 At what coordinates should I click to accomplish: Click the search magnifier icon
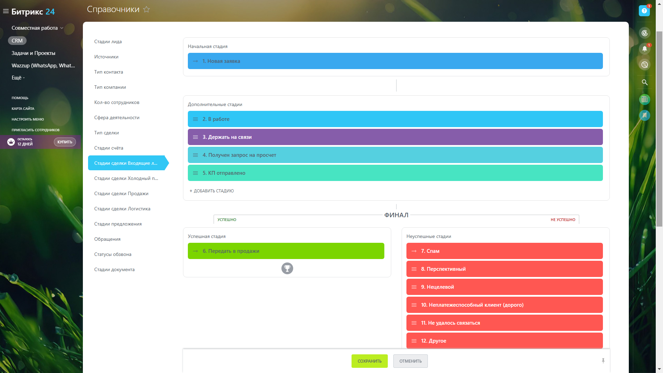644,82
